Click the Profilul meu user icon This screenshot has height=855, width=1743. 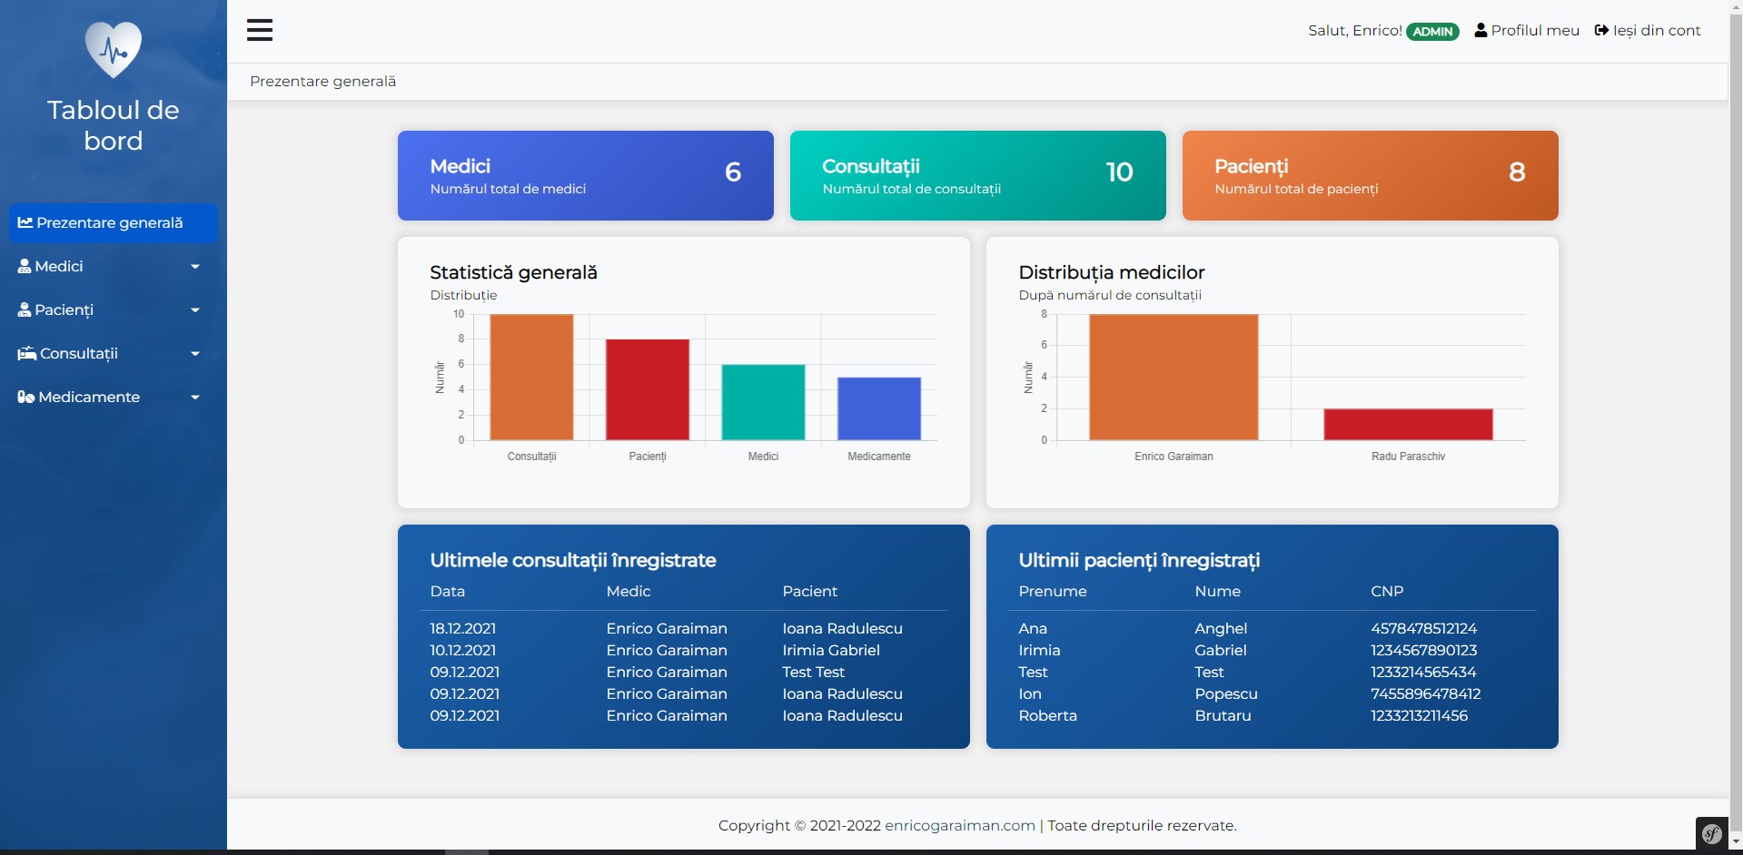[1480, 29]
